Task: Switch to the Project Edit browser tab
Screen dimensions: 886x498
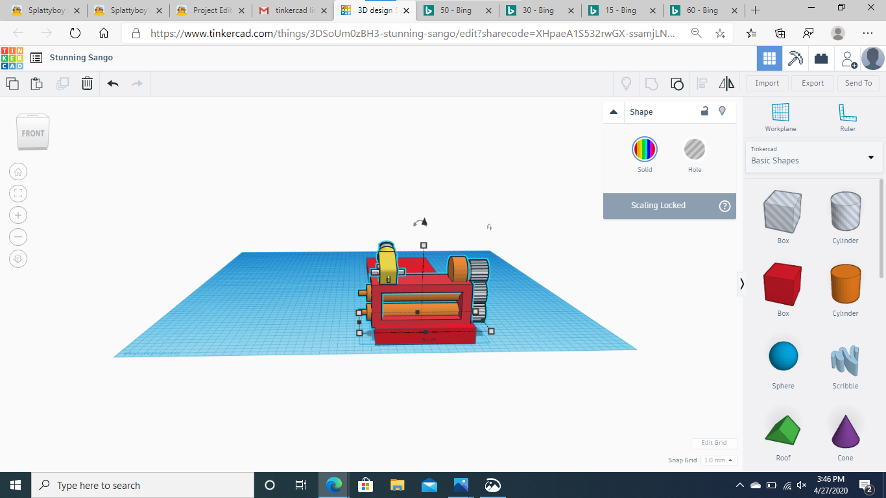Action: (x=210, y=10)
